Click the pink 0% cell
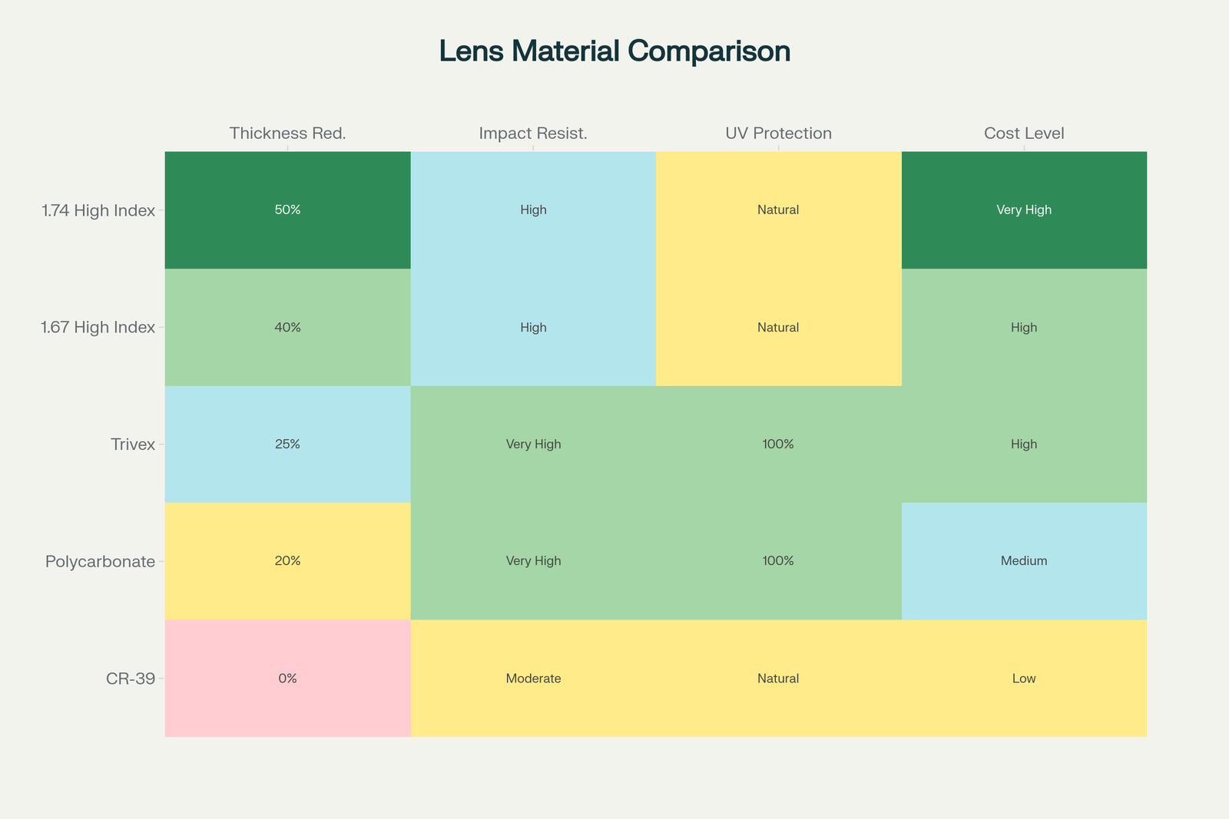1229x819 pixels. click(287, 678)
